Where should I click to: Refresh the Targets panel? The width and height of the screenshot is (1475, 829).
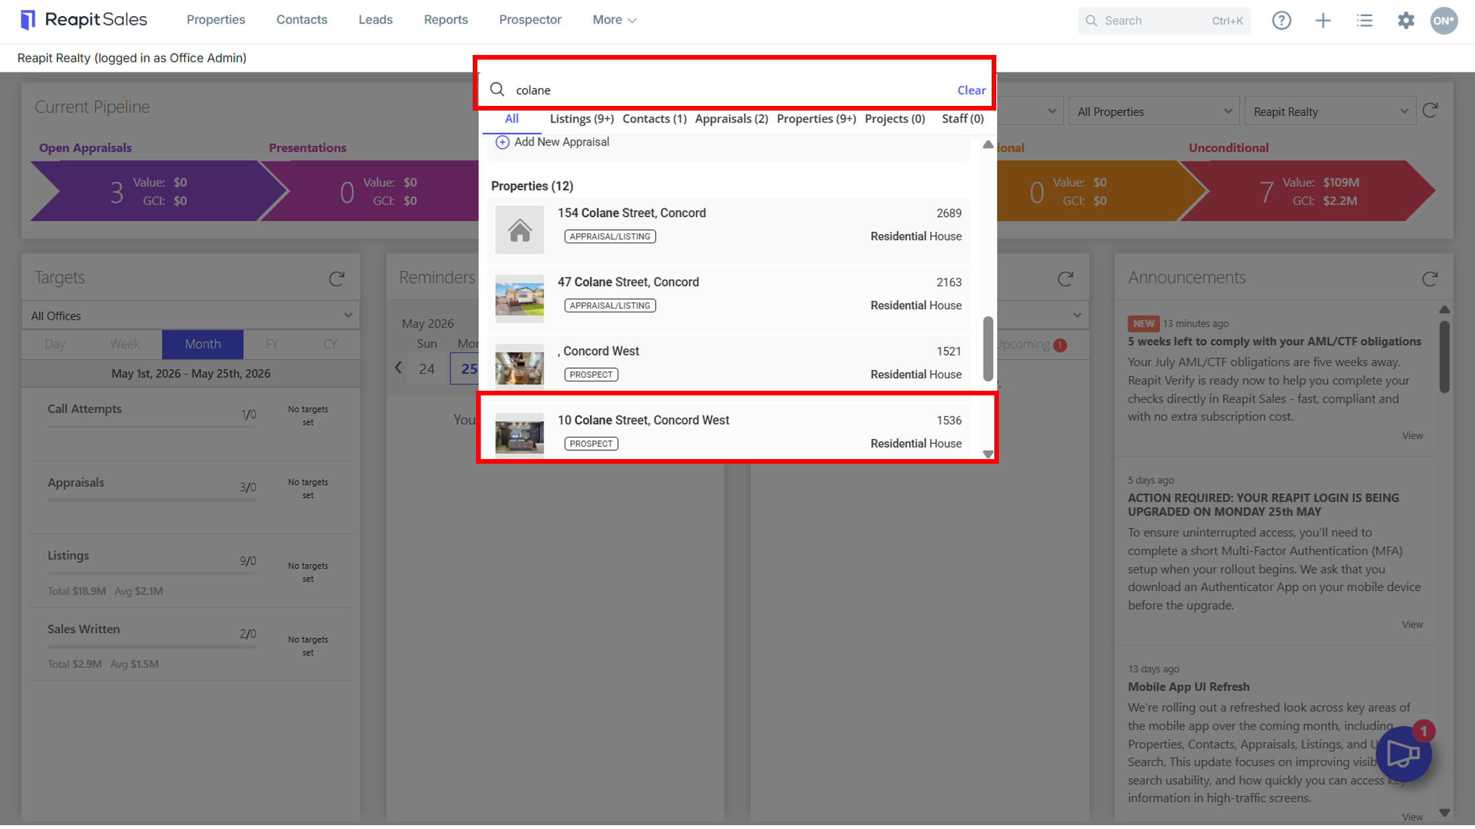click(x=337, y=278)
